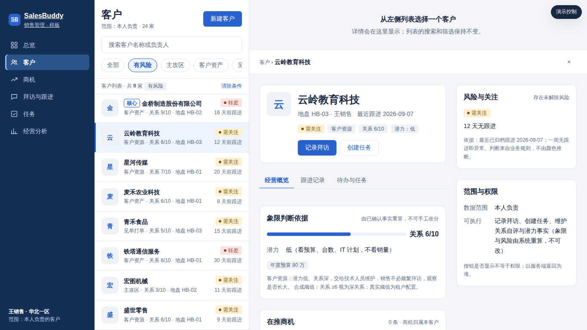Screen dimensions: 587x330
Task: Open the 铁塔通信服务 customer row
Action: coord(171,256)
